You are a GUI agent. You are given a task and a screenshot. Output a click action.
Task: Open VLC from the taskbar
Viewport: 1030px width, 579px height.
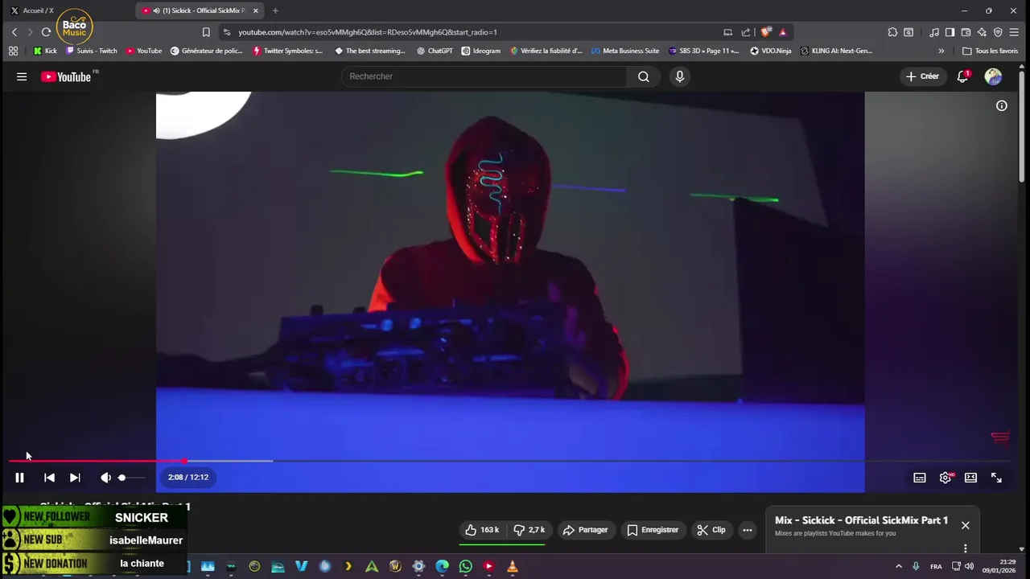[x=512, y=566]
